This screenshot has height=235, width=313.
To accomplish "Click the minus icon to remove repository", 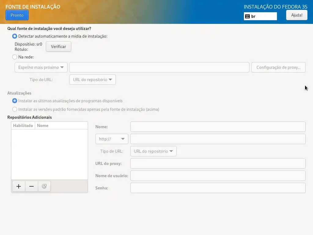I will click(31, 186).
